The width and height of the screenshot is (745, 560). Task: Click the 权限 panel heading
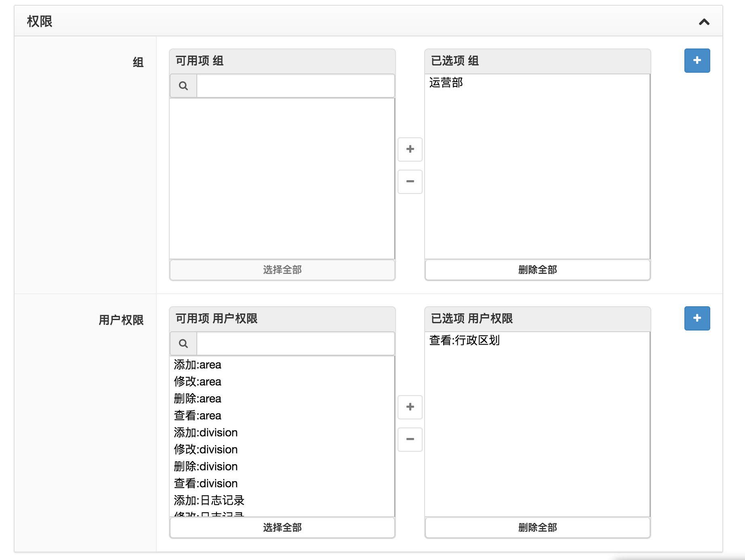(40, 21)
